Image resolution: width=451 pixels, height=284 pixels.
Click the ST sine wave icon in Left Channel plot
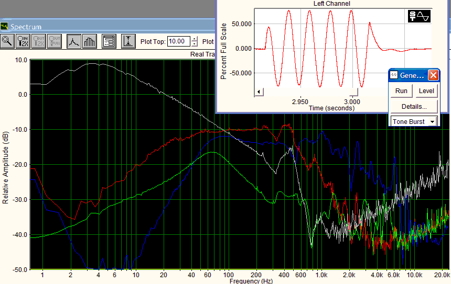point(420,16)
